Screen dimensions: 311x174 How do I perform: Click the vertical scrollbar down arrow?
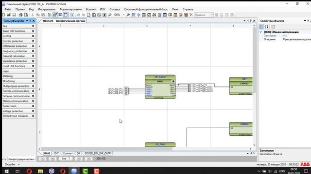(254, 145)
